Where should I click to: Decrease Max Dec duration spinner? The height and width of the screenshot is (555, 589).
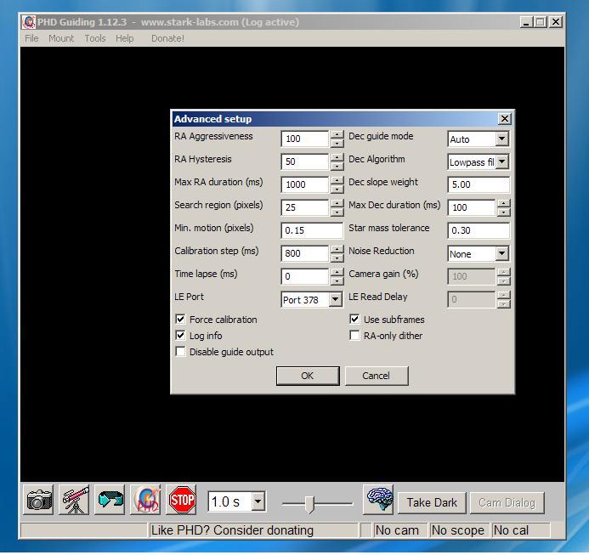click(x=503, y=212)
